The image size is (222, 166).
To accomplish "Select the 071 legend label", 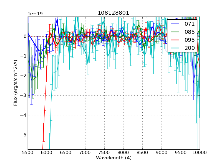I will (190, 24).
